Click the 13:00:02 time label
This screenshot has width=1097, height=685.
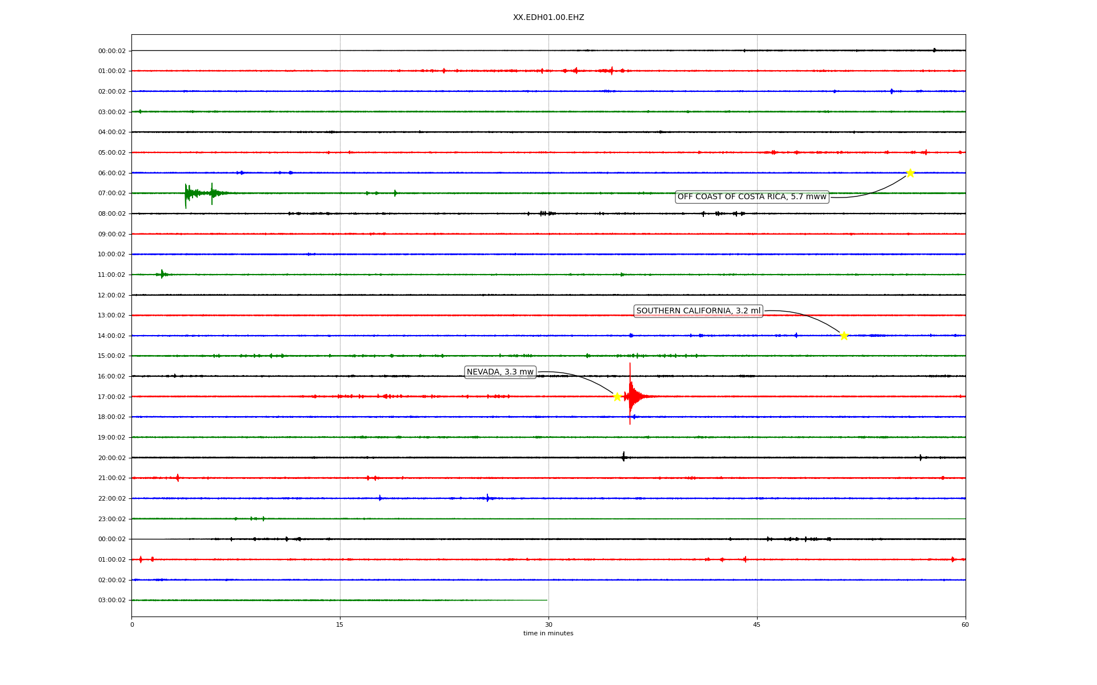pos(111,316)
